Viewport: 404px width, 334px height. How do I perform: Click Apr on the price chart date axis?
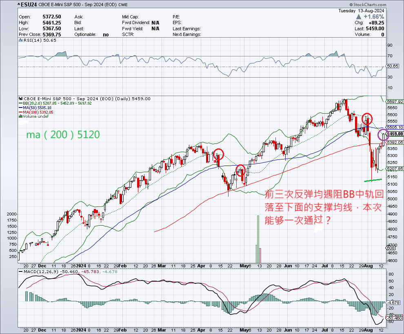pos(201,266)
